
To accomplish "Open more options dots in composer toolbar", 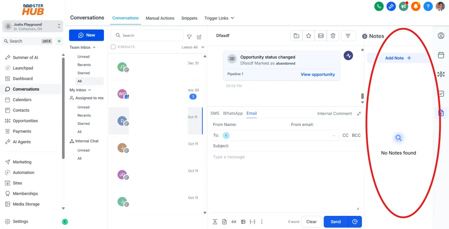I will (262, 222).
